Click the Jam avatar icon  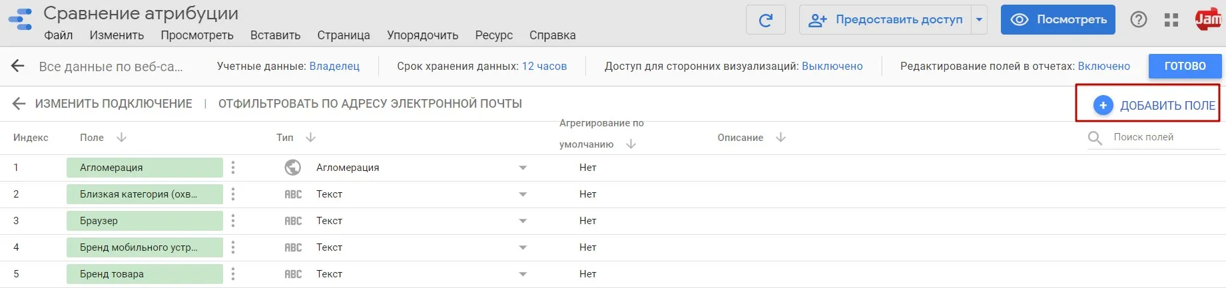[x=1209, y=20]
